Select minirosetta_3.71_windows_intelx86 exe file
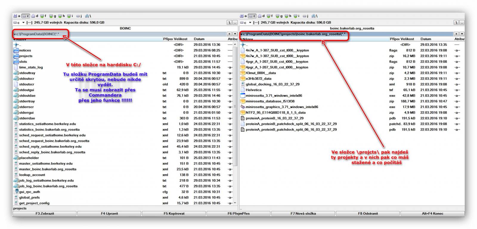 pyautogui.click(x=274, y=96)
